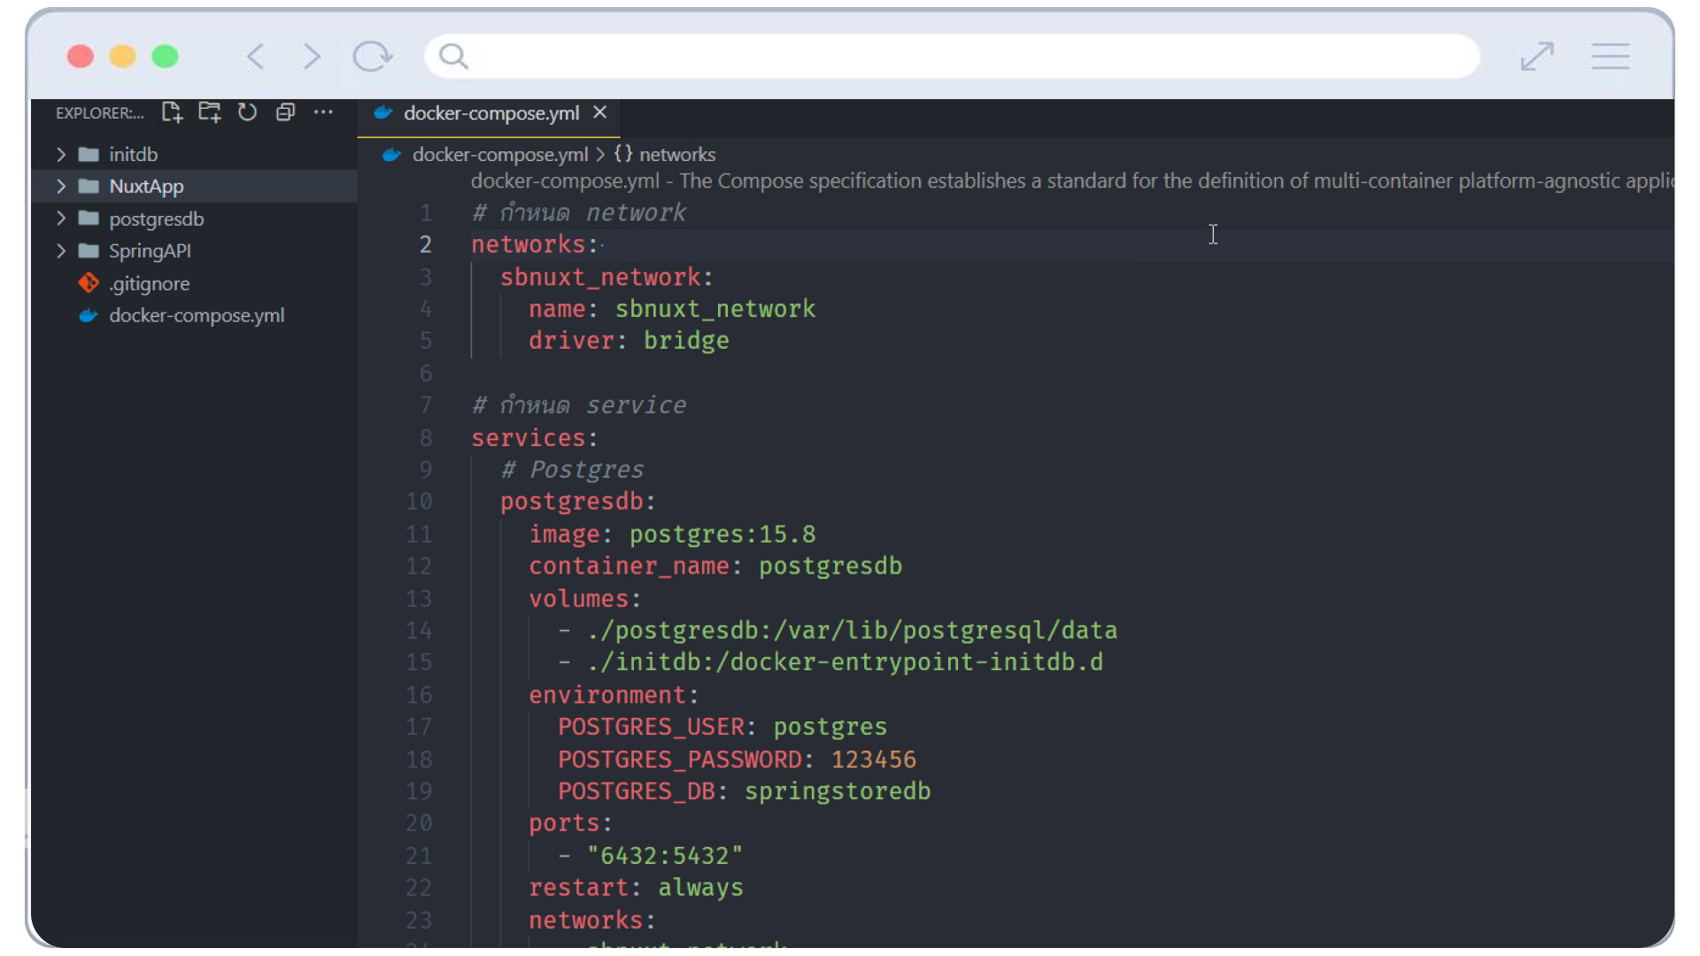Image resolution: width=1700 pixels, height=956 pixels.
Task: Expand the NuxtApp folder chevron
Action: [x=61, y=186]
